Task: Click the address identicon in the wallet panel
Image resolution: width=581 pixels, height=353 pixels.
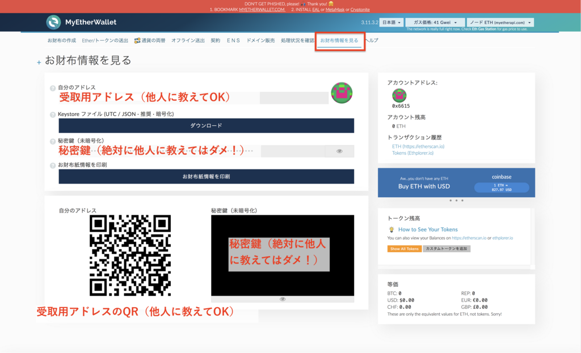Action: 342,93
